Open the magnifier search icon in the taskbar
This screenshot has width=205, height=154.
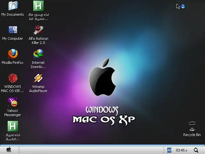click(196, 150)
